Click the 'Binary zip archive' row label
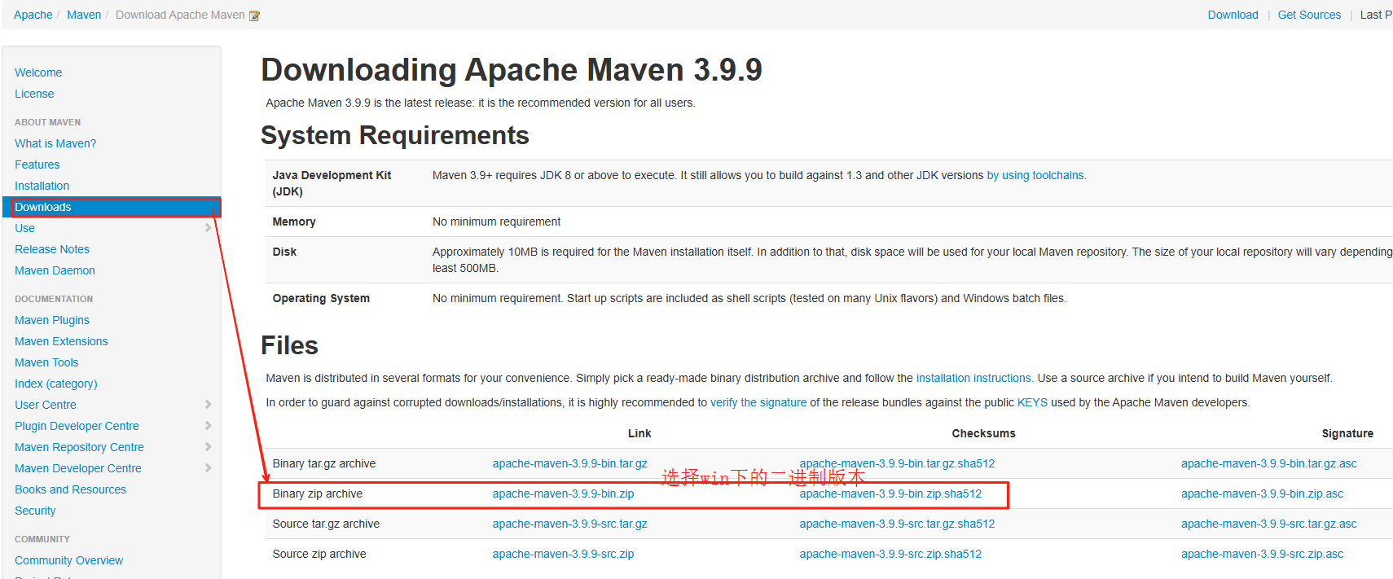This screenshot has width=1393, height=579. [x=318, y=493]
